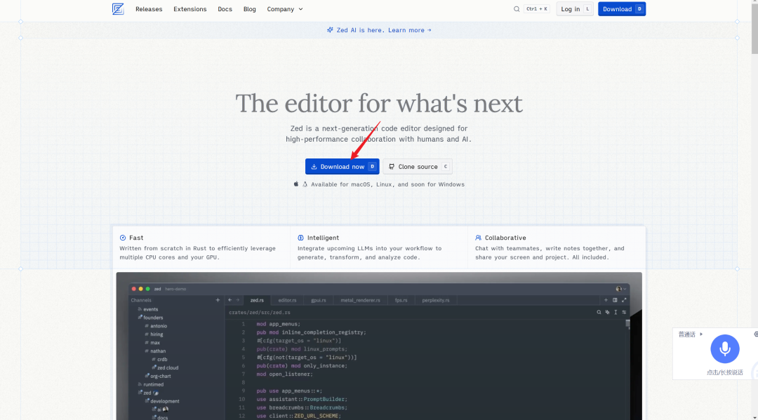
Task: Click the Log in button
Action: tap(575, 8)
